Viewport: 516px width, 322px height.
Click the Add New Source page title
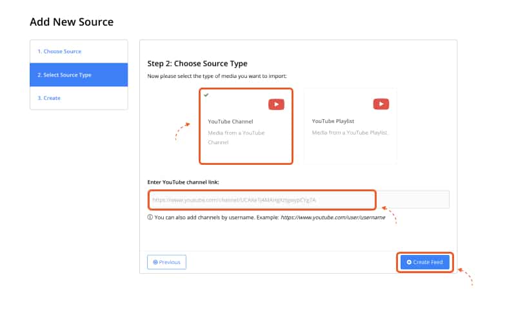pos(72,22)
